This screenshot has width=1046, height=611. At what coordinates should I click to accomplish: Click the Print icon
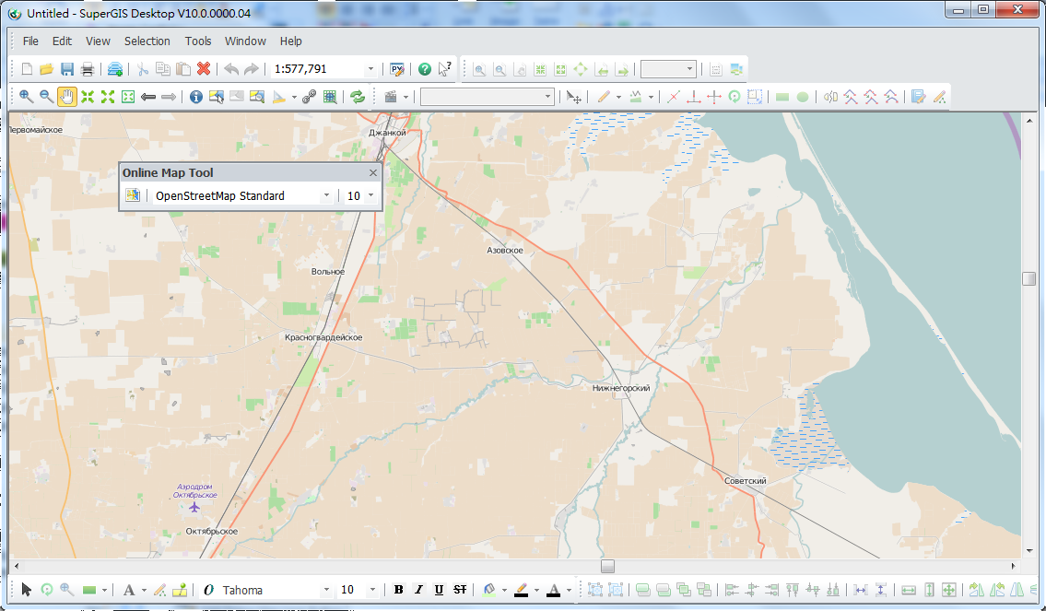(x=87, y=69)
